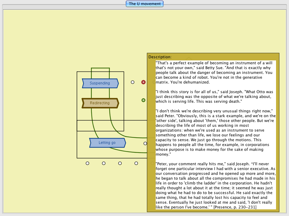
Task: Click the second white circle in bottom row
Action: [104, 163]
